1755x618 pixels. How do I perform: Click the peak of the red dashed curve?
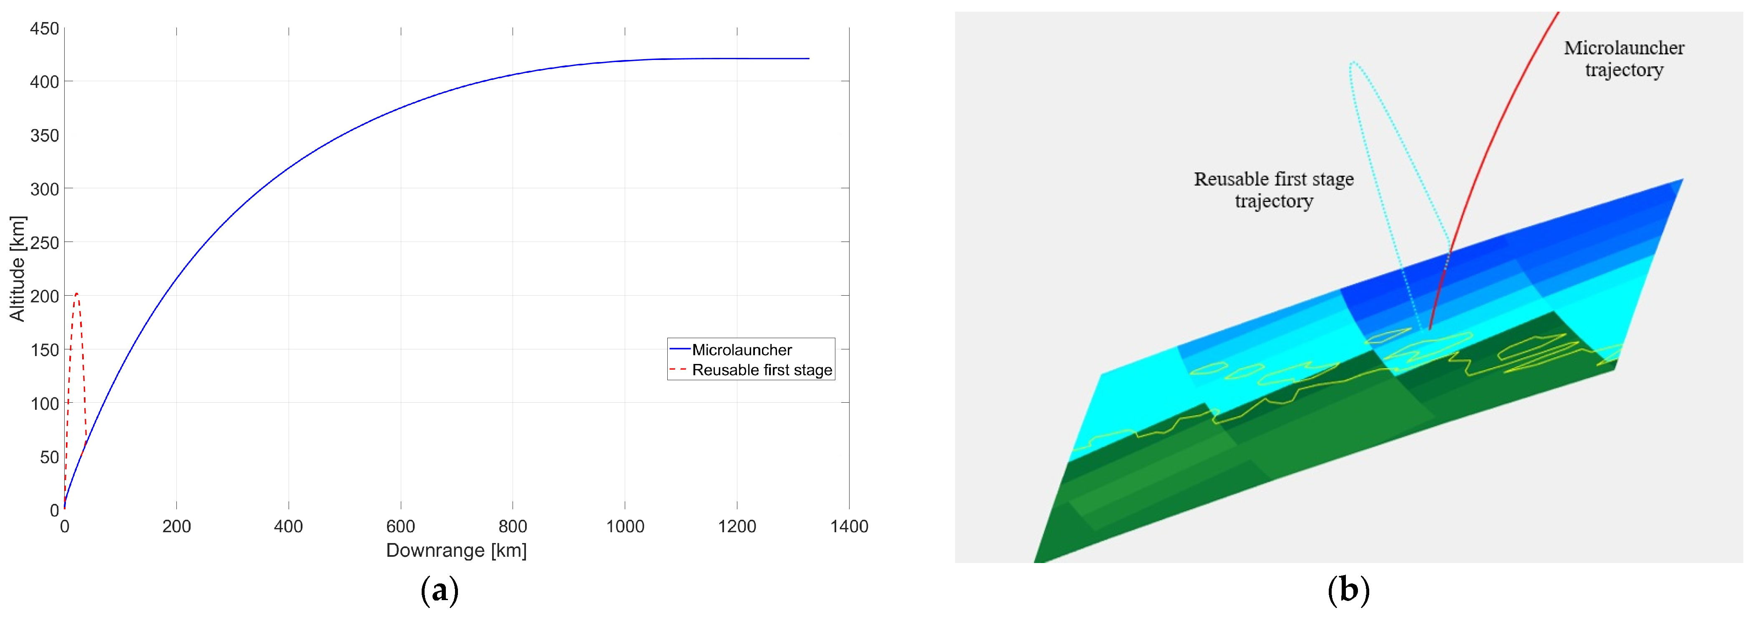pos(76,293)
